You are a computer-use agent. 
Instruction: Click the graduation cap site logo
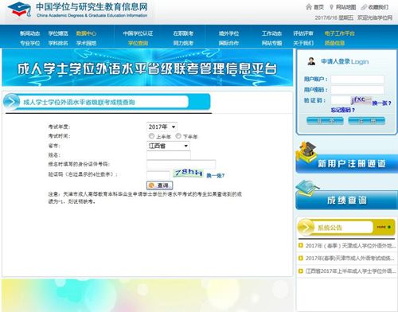coord(19,10)
